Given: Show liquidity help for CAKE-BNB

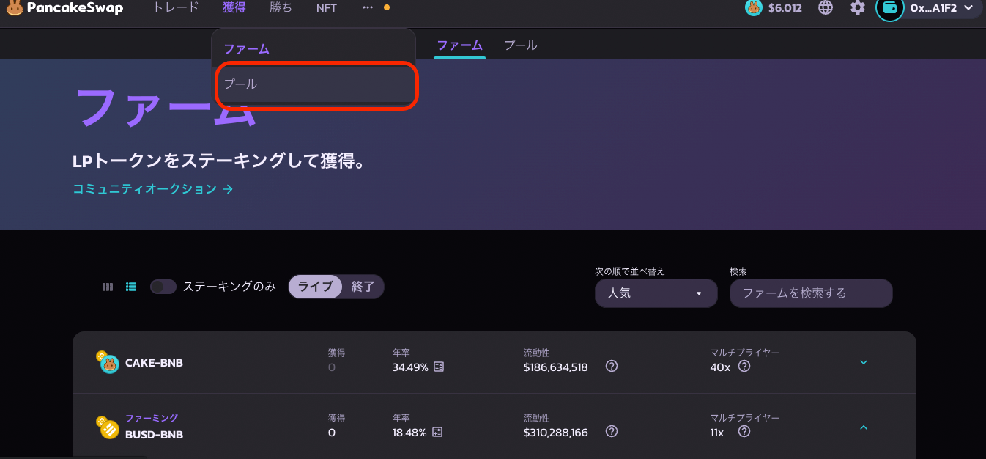Looking at the screenshot, I should tap(612, 366).
